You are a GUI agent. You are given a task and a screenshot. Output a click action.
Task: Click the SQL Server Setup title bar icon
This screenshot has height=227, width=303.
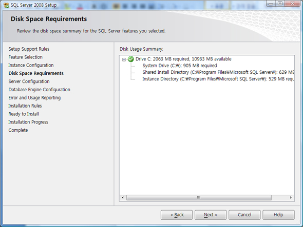[x=6, y=5]
